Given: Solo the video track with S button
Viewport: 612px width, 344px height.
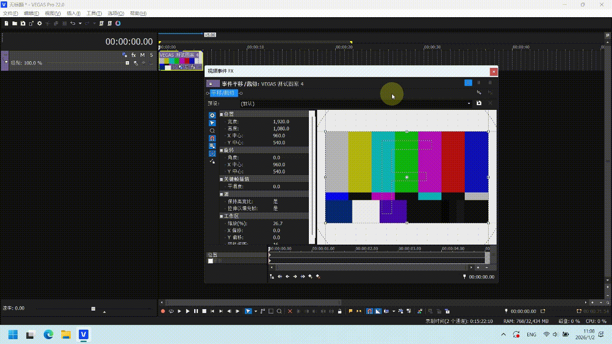Looking at the screenshot, I should [152, 55].
